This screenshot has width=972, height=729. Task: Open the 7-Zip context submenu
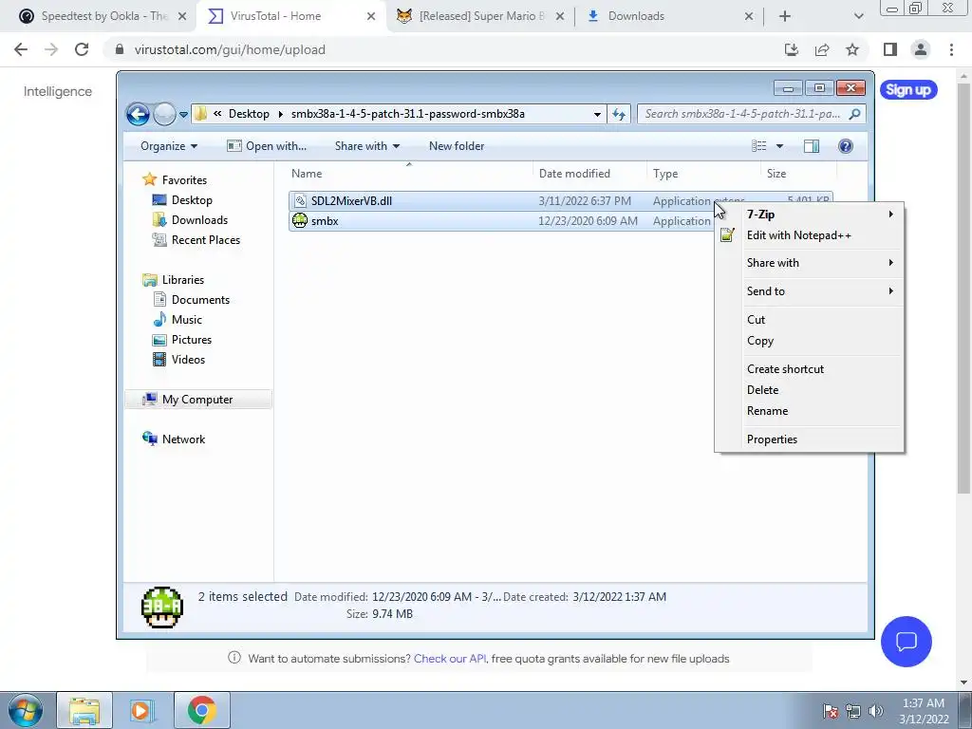tap(809, 214)
